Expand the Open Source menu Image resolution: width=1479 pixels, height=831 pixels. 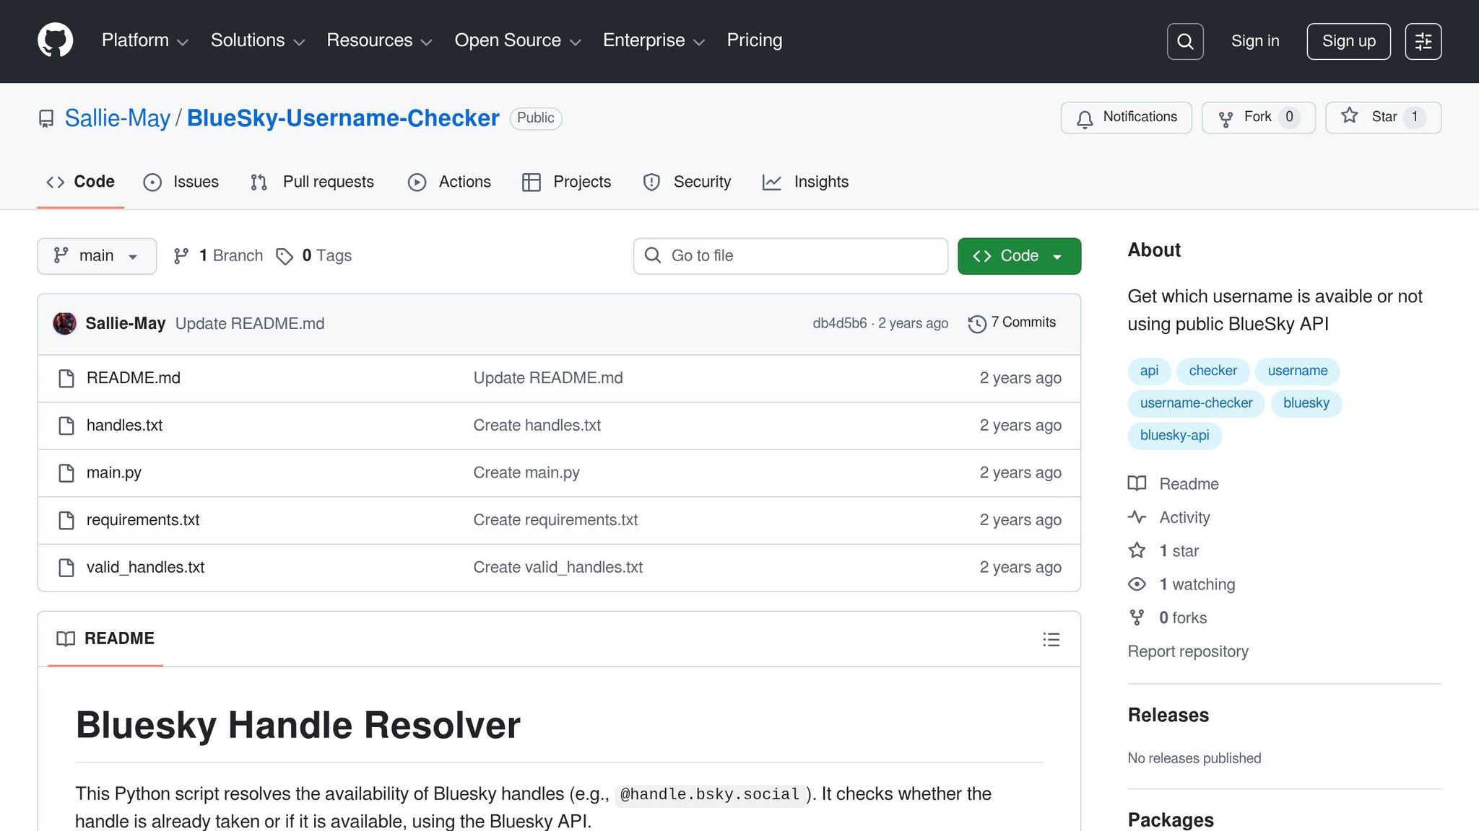[x=517, y=40]
